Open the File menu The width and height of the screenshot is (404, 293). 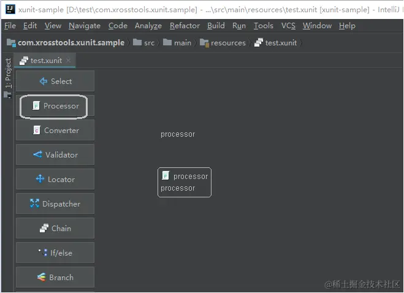point(10,26)
